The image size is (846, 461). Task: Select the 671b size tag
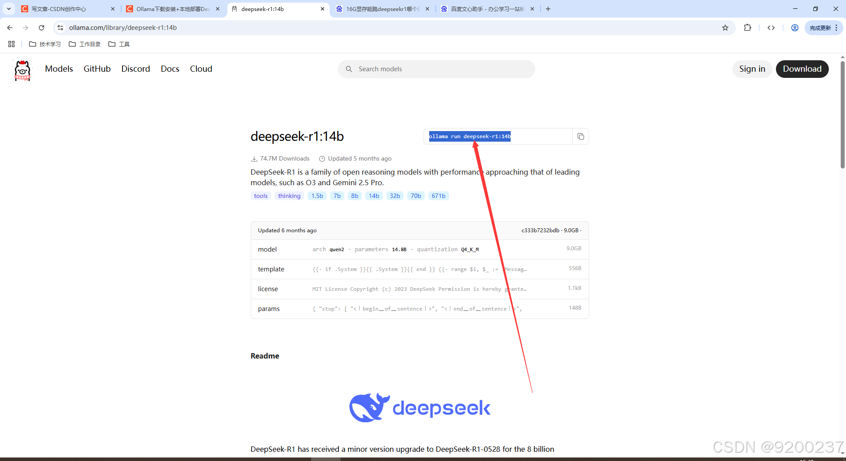coord(438,196)
